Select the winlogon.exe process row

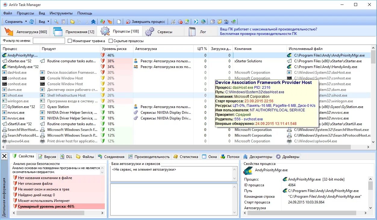(186, 101)
